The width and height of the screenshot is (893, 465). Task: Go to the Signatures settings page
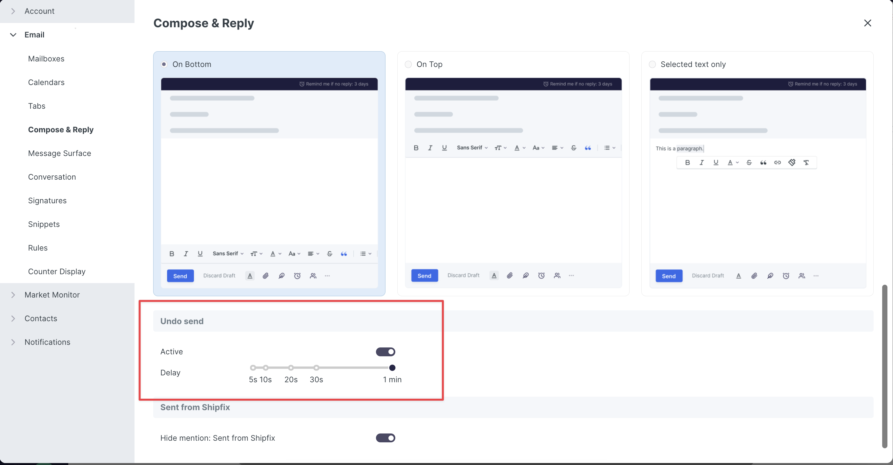47,200
